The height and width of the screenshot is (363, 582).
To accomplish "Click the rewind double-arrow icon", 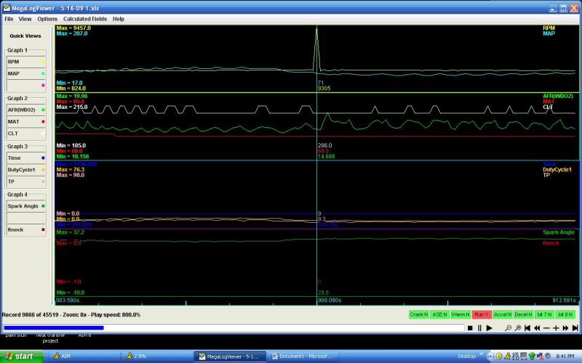I will tap(537, 328).
